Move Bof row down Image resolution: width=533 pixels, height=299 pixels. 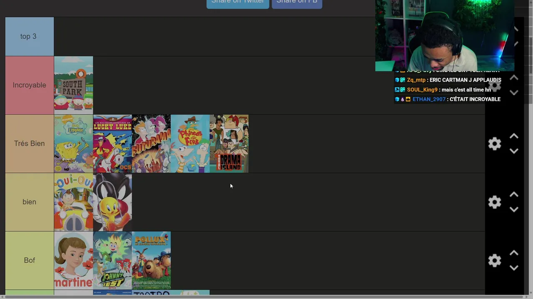point(514,268)
